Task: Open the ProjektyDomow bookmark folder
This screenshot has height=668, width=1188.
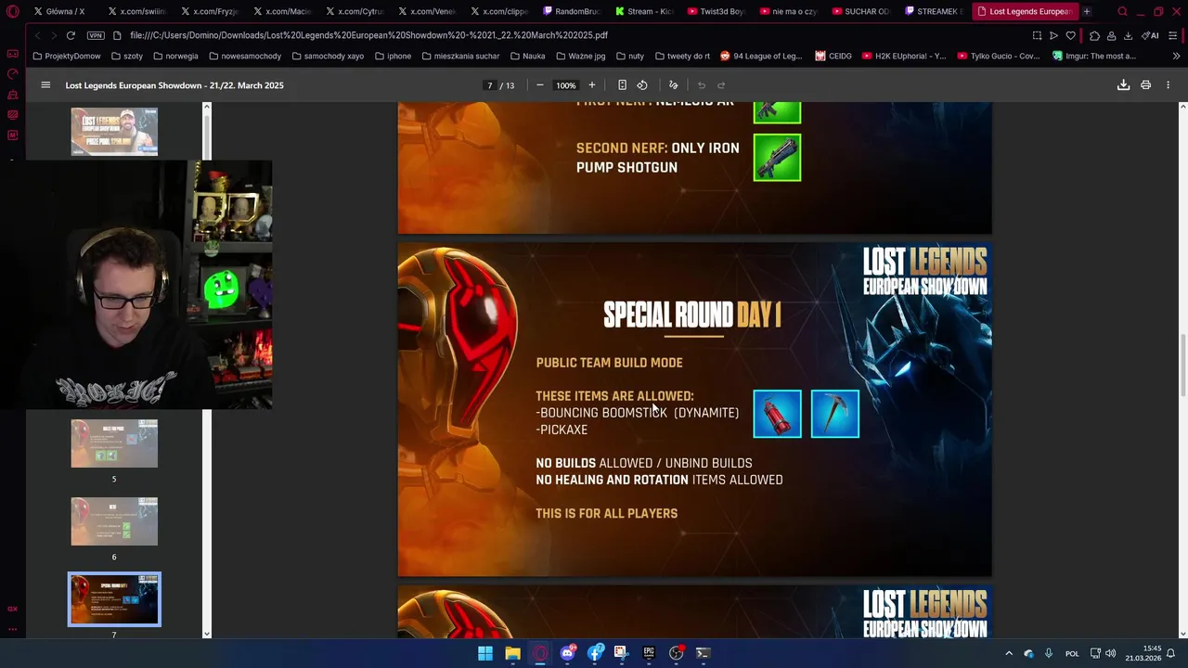Action: coord(67,56)
